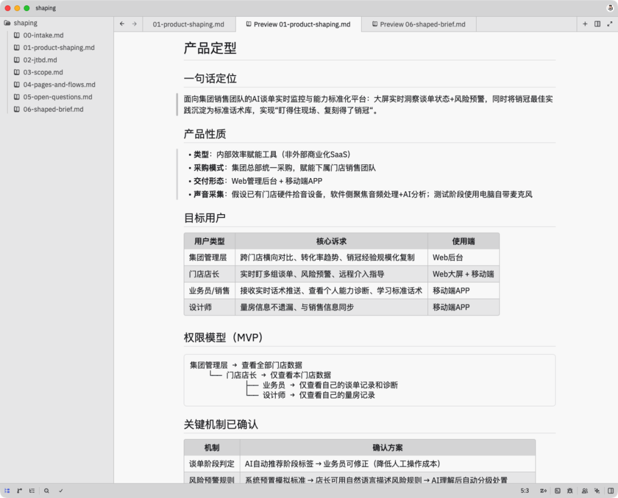Click the 关键机制已确认 heading
Viewport: 618px width, 498px height.
[221, 424]
